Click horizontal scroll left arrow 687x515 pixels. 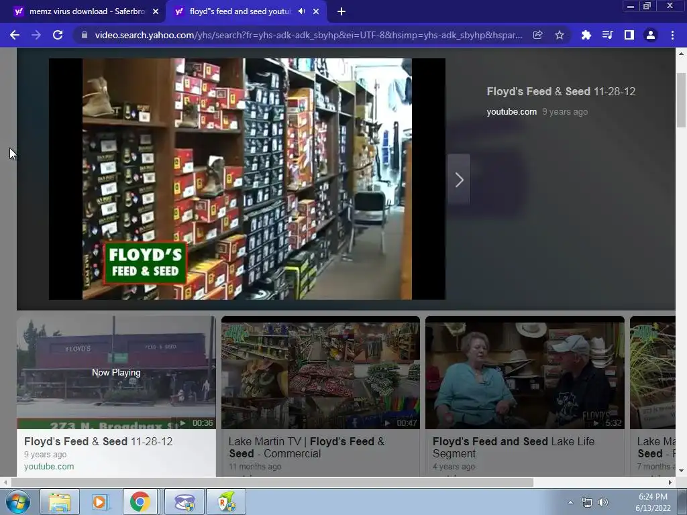click(x=5, y=483)
